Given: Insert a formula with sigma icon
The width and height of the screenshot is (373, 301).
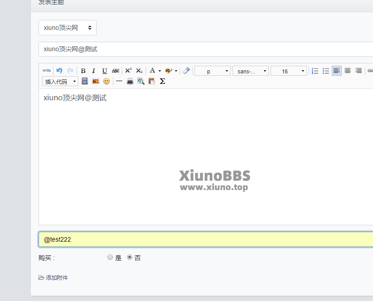Looking at the screenshot, I should point(162,82).
